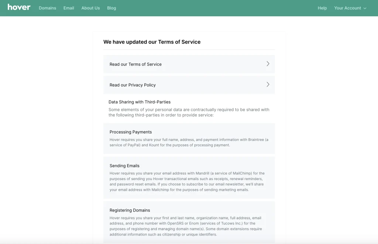
Task: Click the right chevron on the Terms of Service row
Action: pos(268,64)
